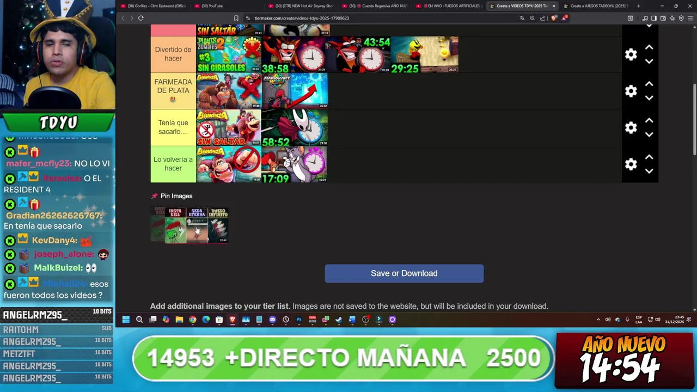Move 'Divertido de hacer' tier up
This screenshot has width=697, height=392.
[649, 48]
